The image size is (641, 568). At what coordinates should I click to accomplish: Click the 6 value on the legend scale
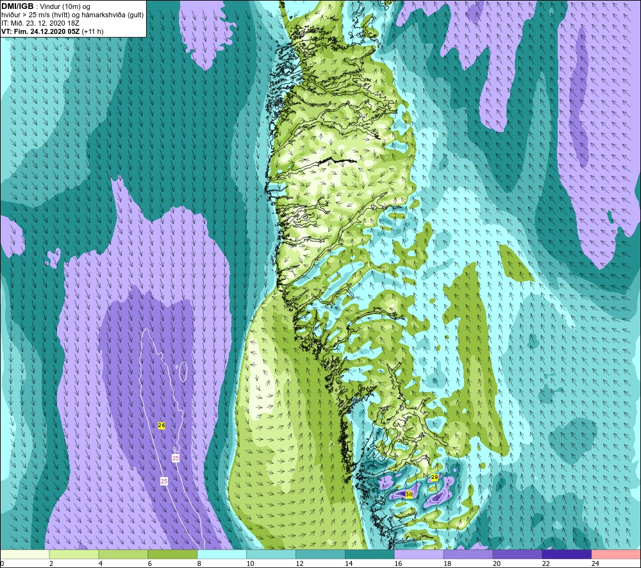[149, 564]
